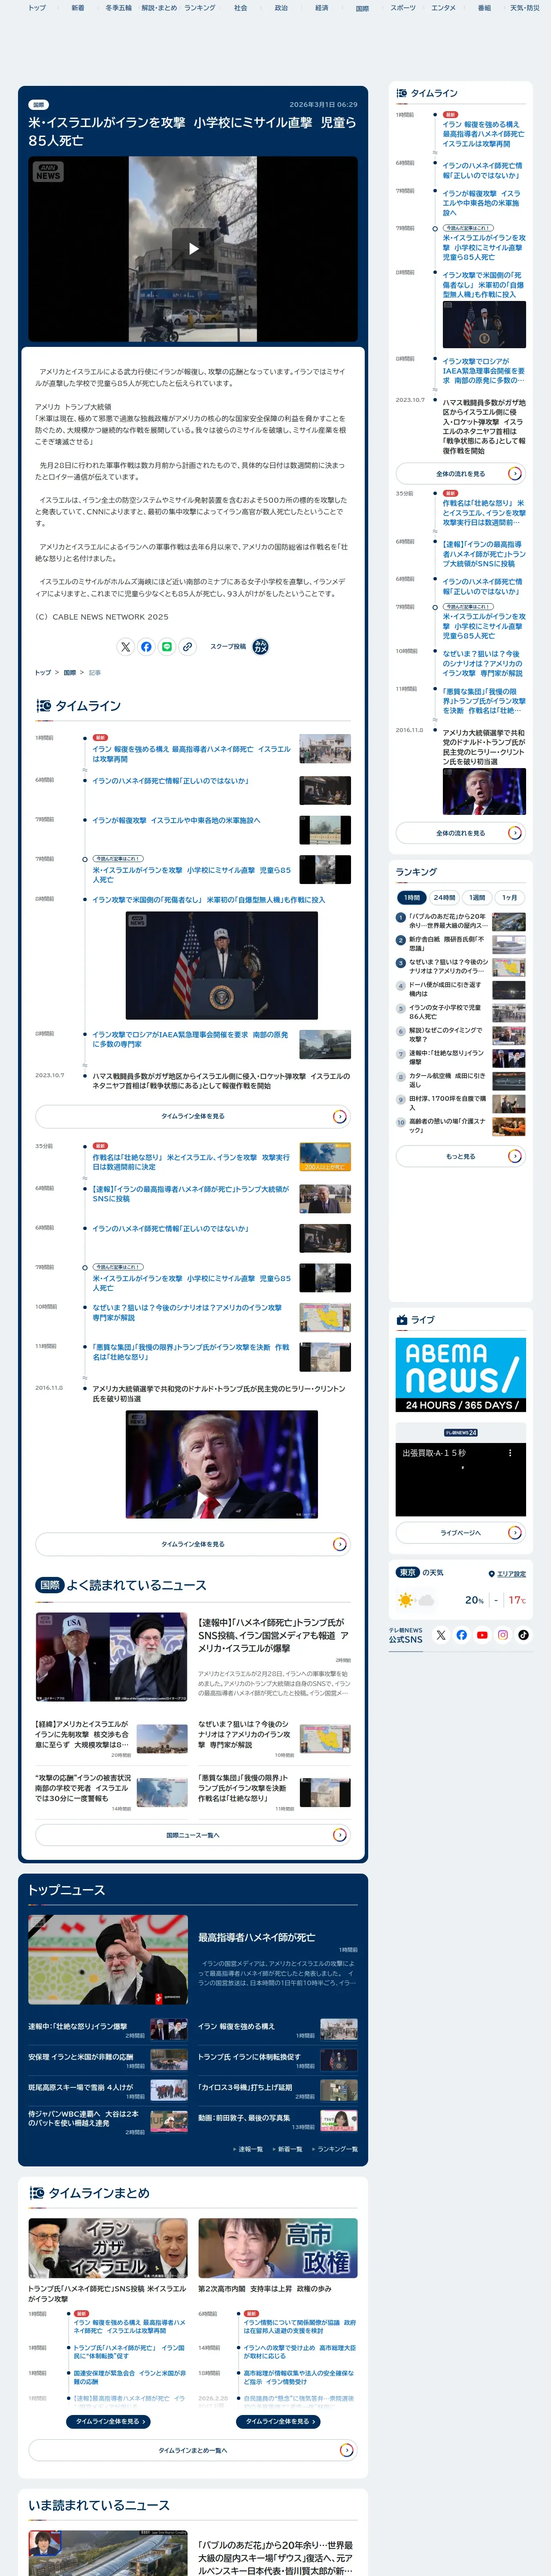Open official X account in the 公式SNS row
Image resolution: width=551 pixels, height=2576 pixels.
(x=441, y=1635)
